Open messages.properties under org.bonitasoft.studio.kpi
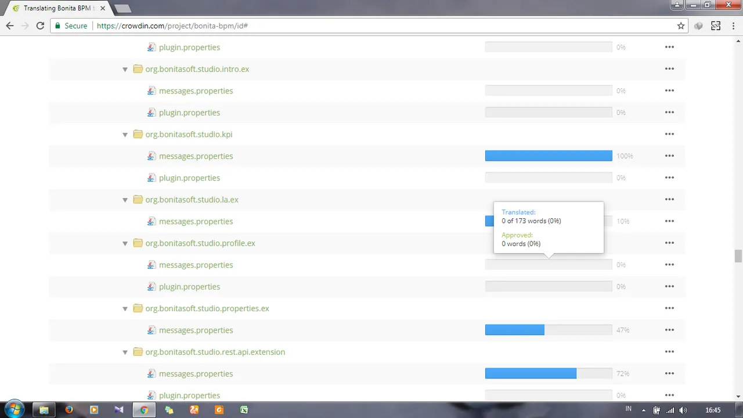Image resolution: width=743 pixels, height=418 pixels. [196, 156]
